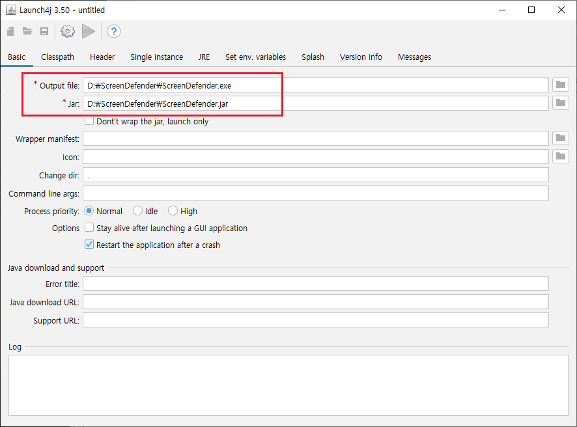577x427 pixels.
Task: Click into the Output file field
Action: point(316,85)
